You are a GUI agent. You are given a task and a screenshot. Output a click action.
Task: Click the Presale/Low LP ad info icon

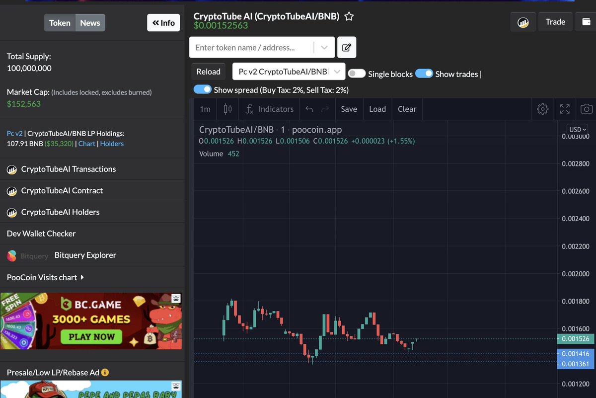click(105, 372)
